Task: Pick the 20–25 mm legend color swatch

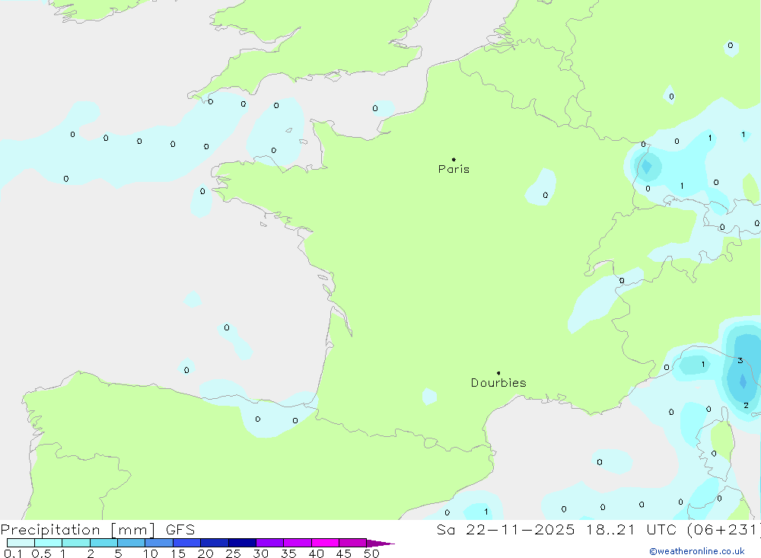Action: click(x=215, y=543)
